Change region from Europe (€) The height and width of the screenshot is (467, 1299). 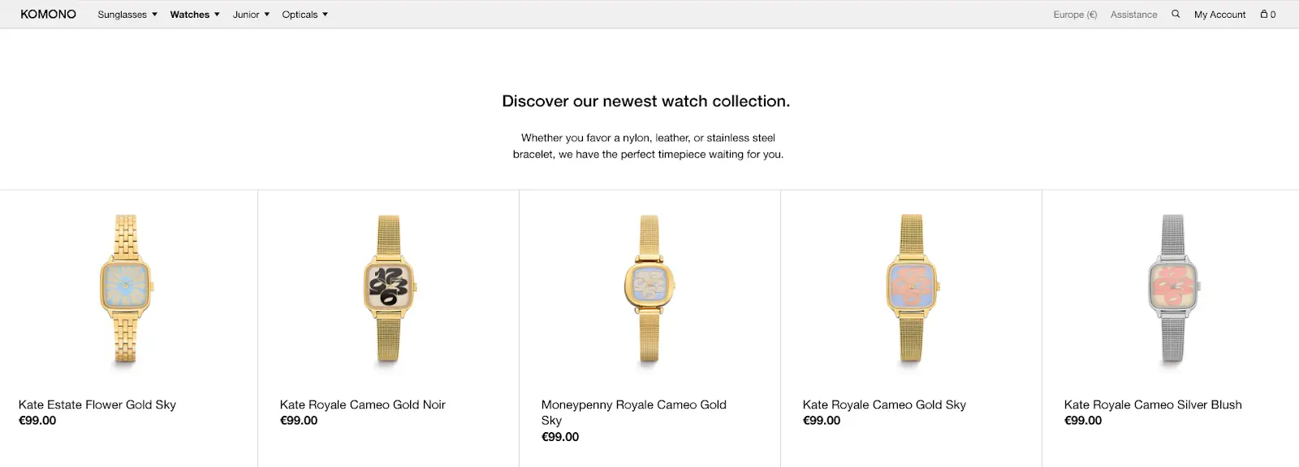coord(1075,15)
